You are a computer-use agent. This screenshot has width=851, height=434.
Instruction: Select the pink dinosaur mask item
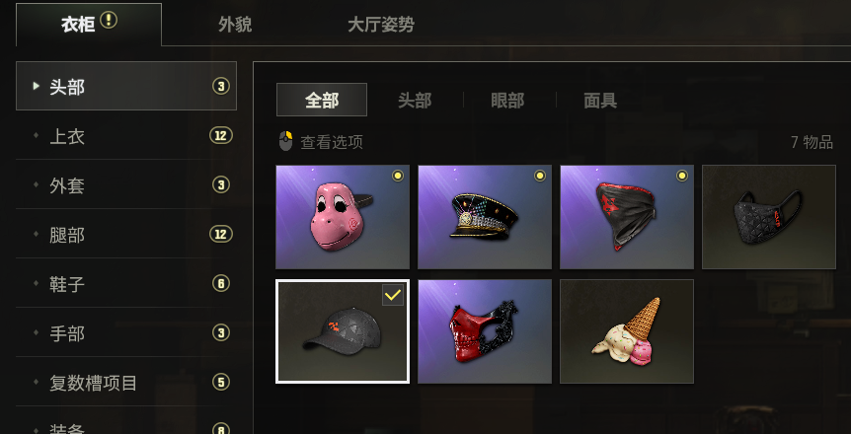[x=343, y=217]
